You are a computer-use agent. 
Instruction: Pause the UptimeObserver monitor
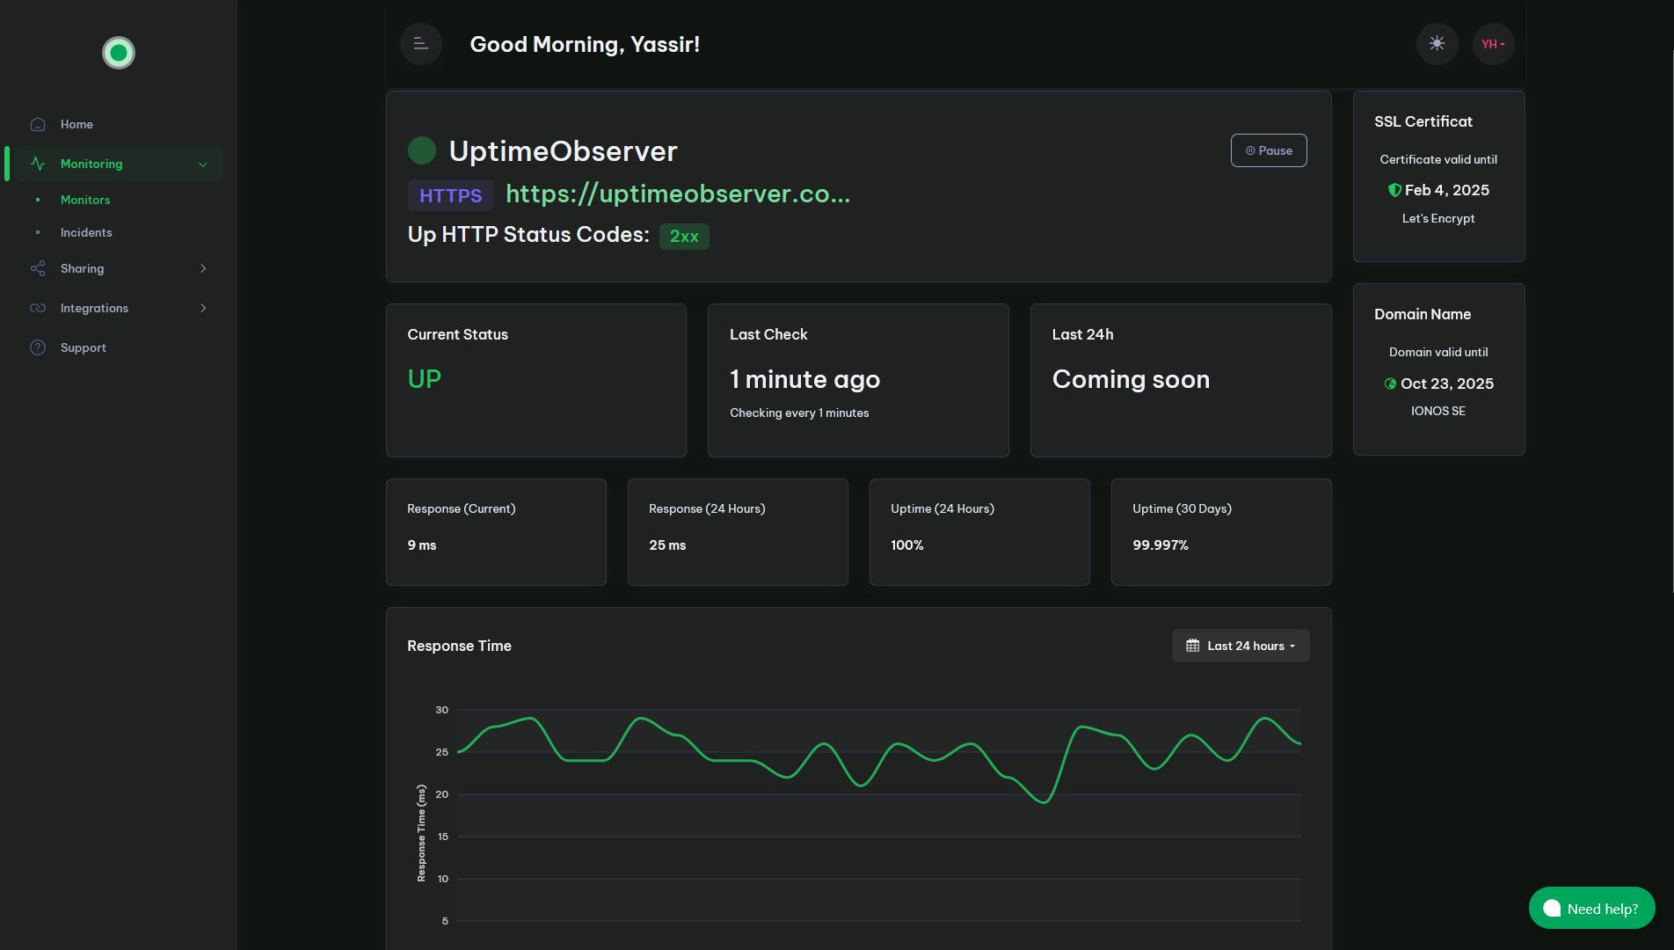1269,150
